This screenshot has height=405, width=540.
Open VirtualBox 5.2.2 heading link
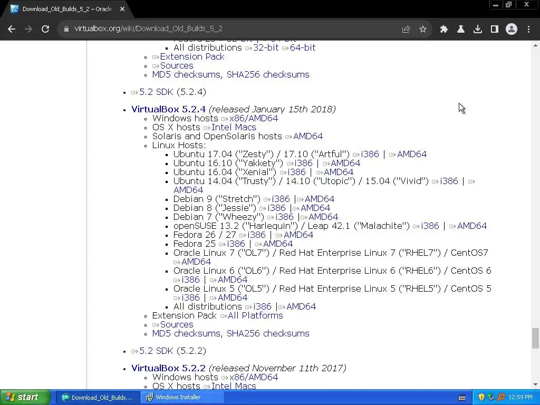168,368
